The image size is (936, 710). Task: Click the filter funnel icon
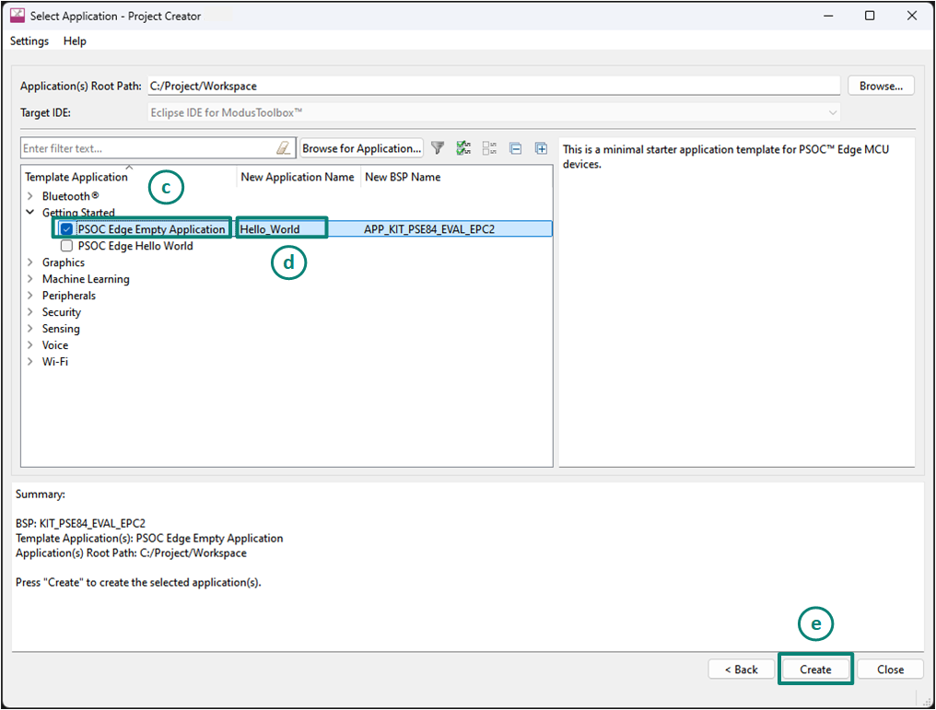438,148
